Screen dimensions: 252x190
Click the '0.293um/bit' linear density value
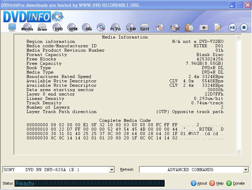[x=208, y=99]
